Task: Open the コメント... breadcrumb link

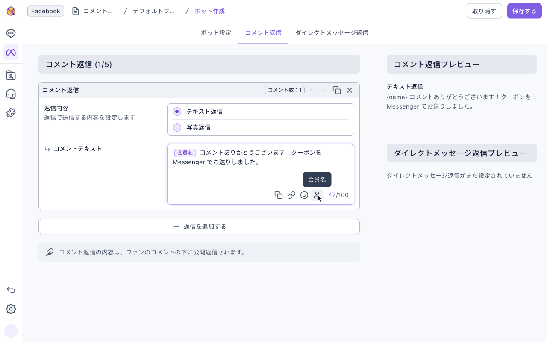Action: pos(98,11)
